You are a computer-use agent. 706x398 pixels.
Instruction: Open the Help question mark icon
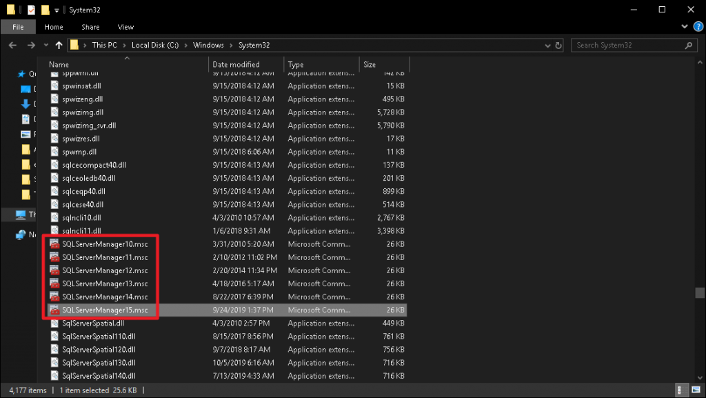pos(698,27)
